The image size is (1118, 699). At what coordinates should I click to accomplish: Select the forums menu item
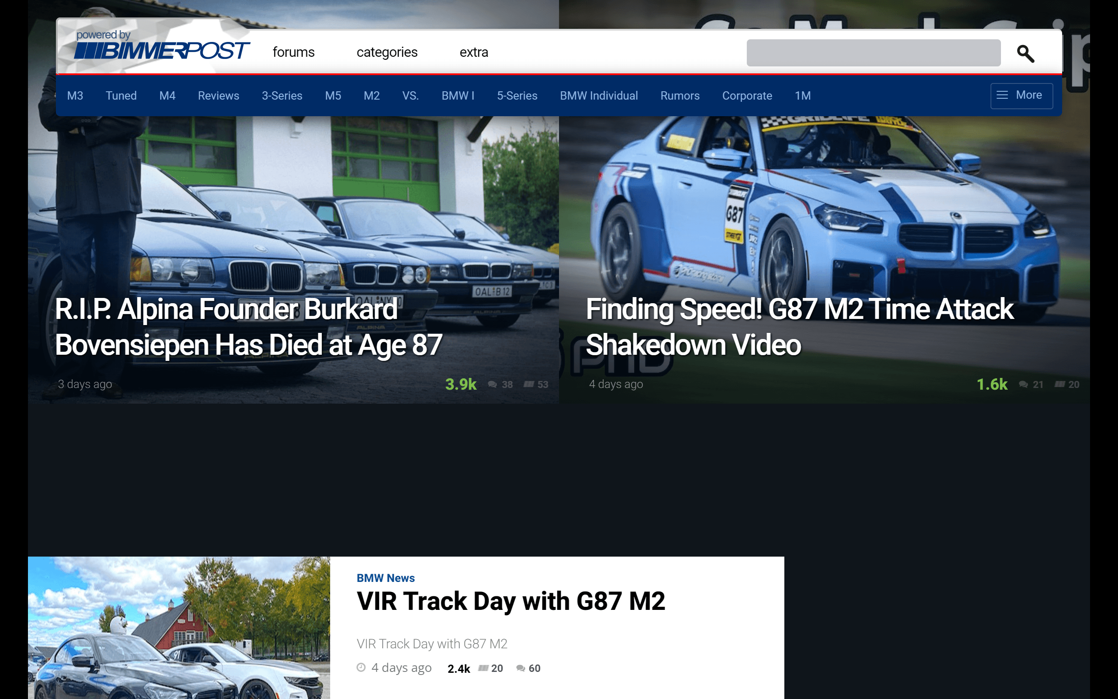point(294,52)
